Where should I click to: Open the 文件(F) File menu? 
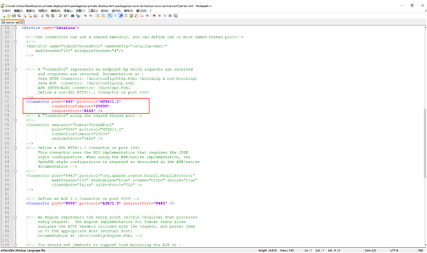pos(6,10)
